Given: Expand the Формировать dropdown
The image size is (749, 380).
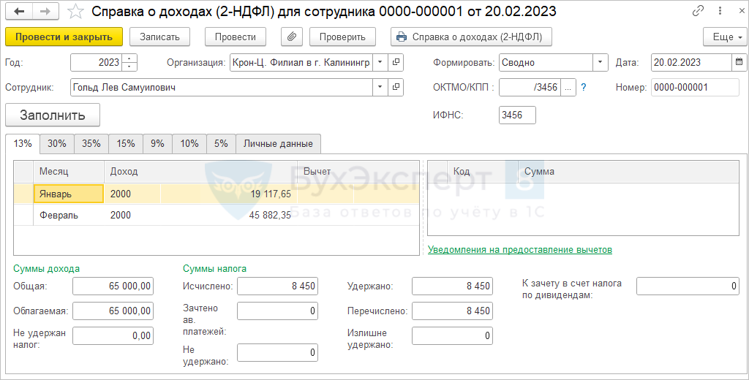Looking at the screenshot, I should click(x=600, y=63).
